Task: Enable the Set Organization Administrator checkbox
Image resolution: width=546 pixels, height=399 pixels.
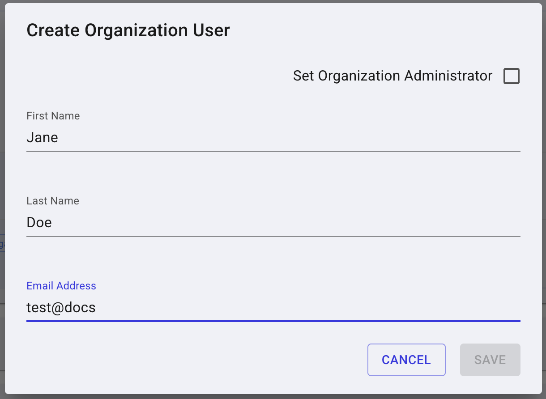Action: [511, 76]
